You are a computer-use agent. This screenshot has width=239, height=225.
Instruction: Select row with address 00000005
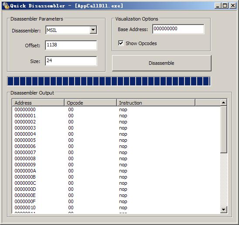pos(116,140)
